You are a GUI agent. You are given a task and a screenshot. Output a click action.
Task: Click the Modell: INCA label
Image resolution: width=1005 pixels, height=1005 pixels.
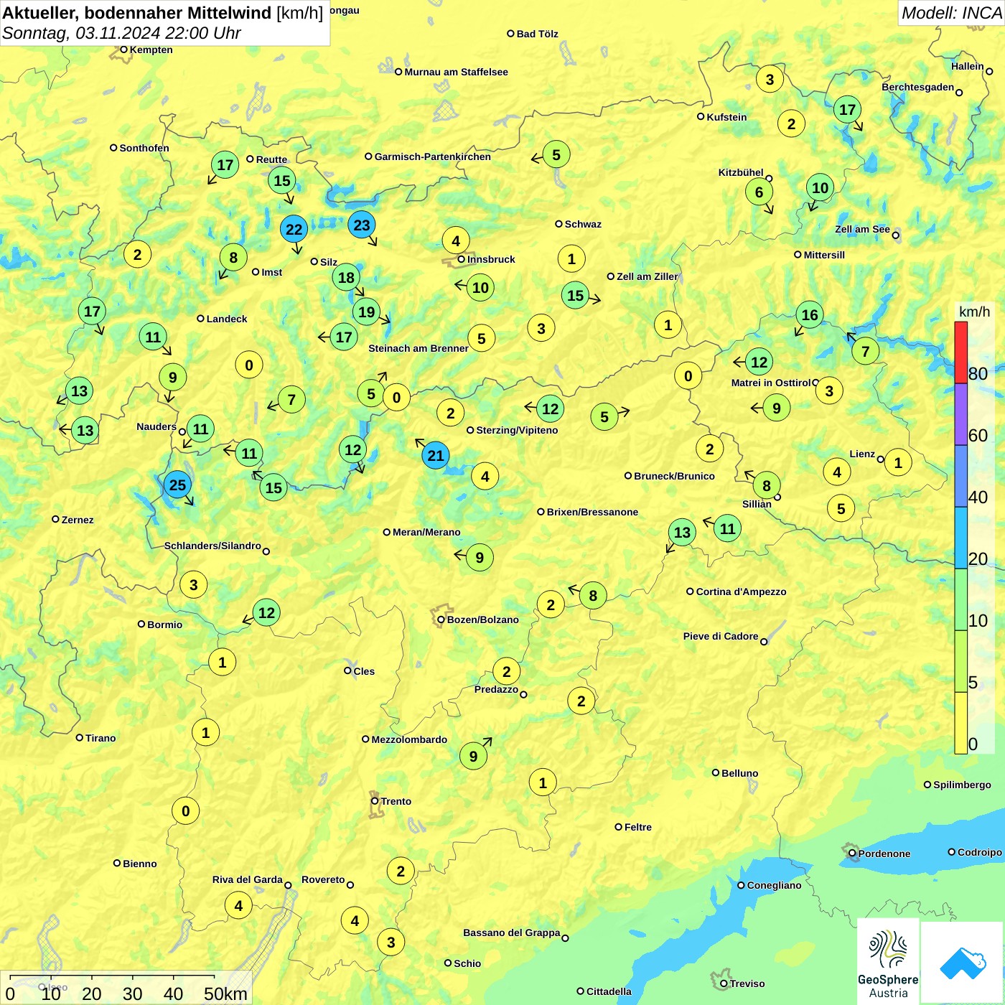pos(951,13)
